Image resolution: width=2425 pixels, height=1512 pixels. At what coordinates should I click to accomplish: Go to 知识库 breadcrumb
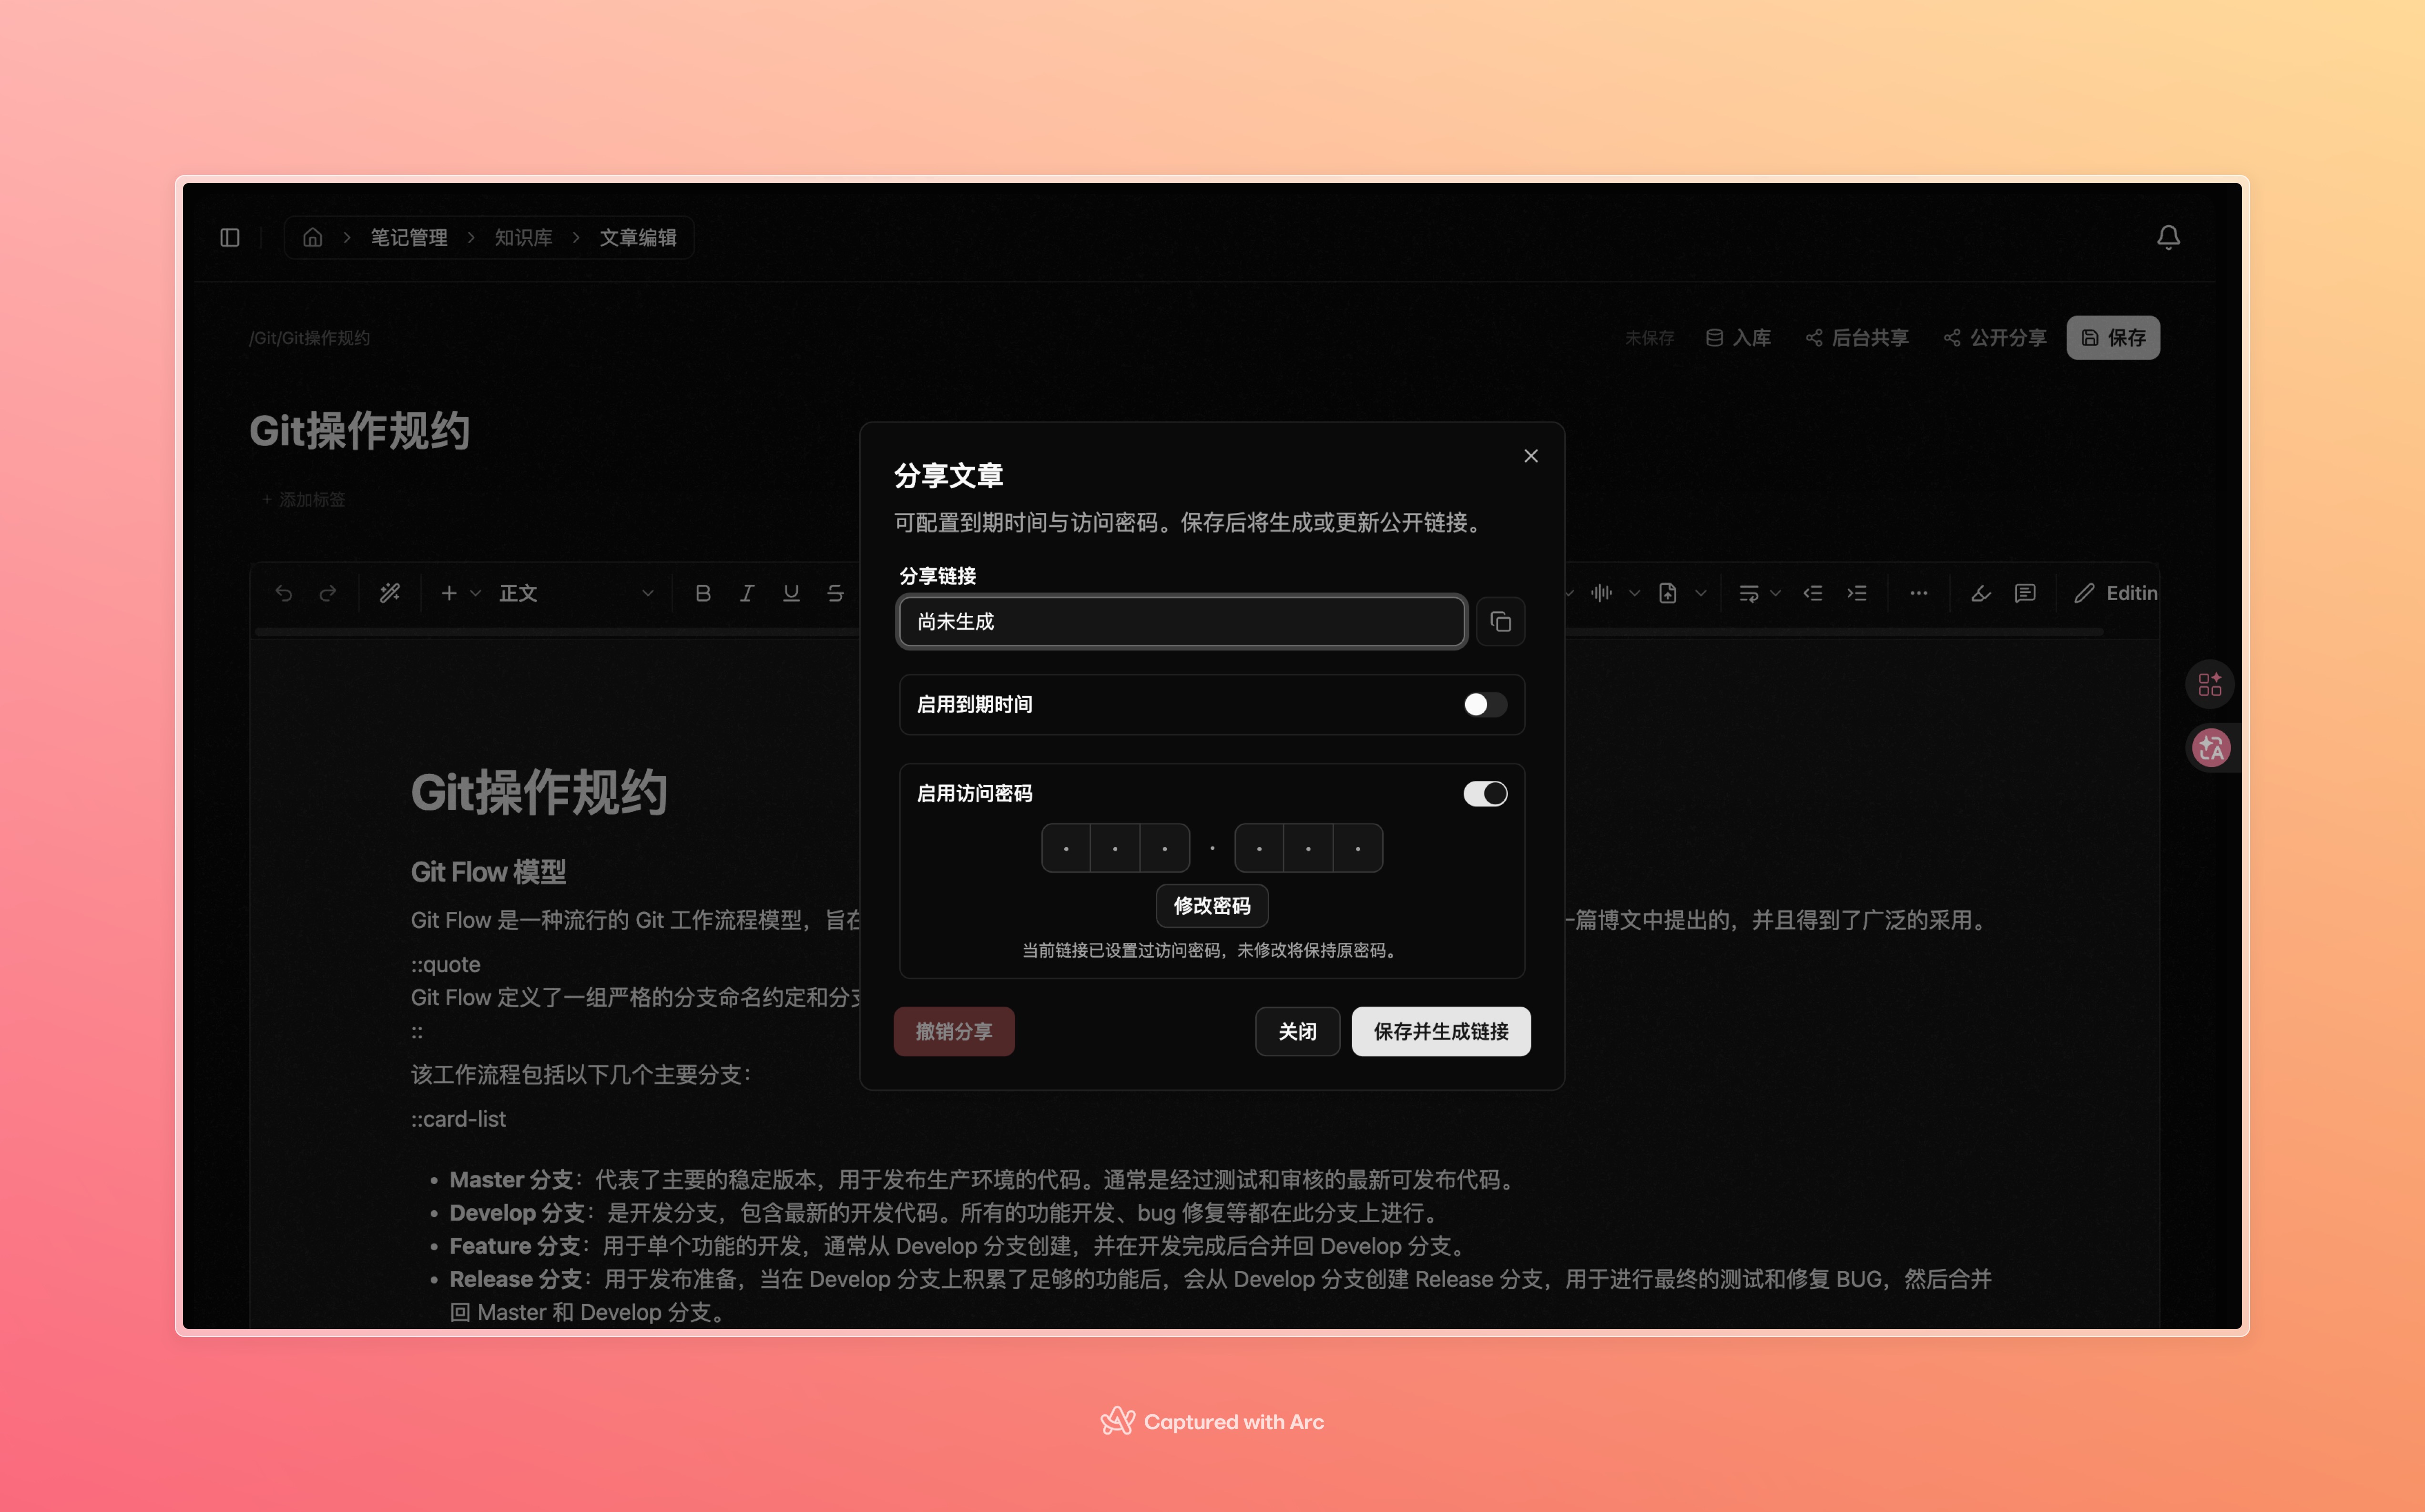(523, 237)
